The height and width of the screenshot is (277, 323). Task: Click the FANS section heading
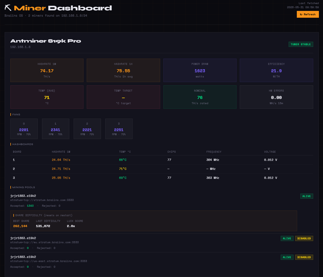16,115
